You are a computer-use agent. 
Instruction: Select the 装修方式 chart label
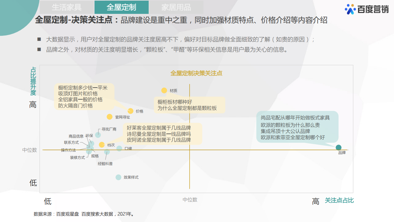tap(77, 158)
